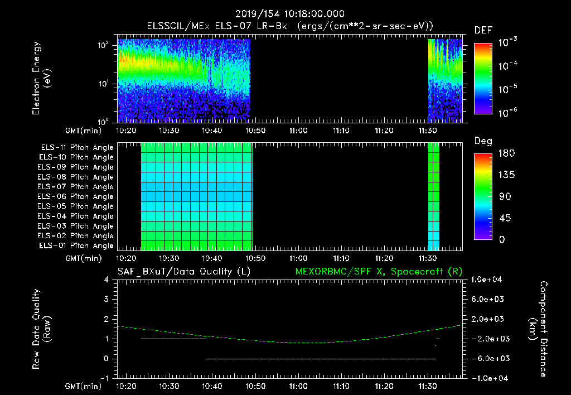Click the ELS-04 Pitch Angle row label
Screen dimensions: 571x395
[75, 216]
